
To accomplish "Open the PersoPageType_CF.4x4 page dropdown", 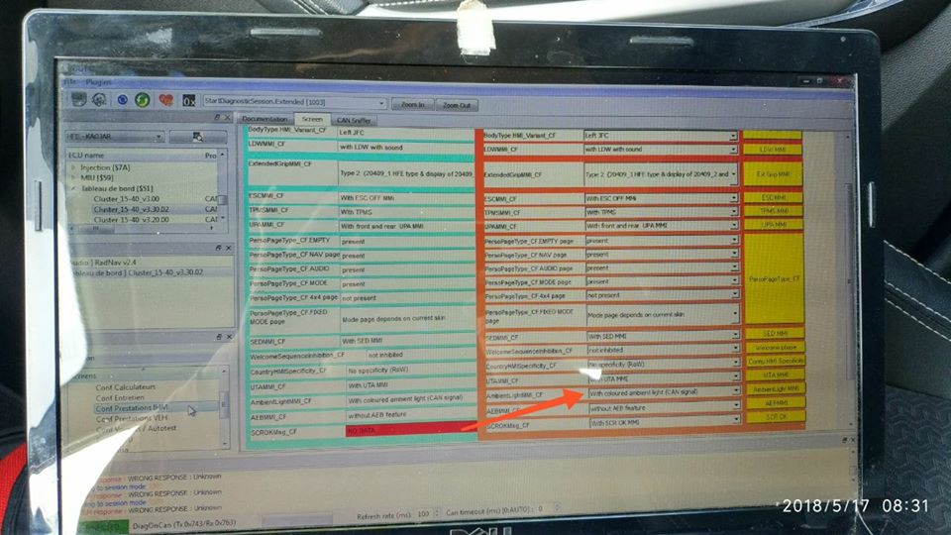I will click(663, 295).
